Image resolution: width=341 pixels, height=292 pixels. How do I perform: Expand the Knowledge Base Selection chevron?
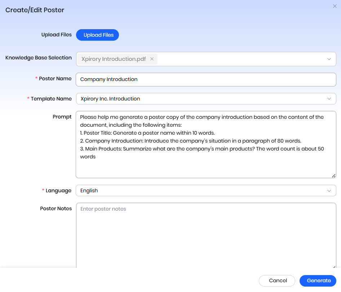[329, 59]
